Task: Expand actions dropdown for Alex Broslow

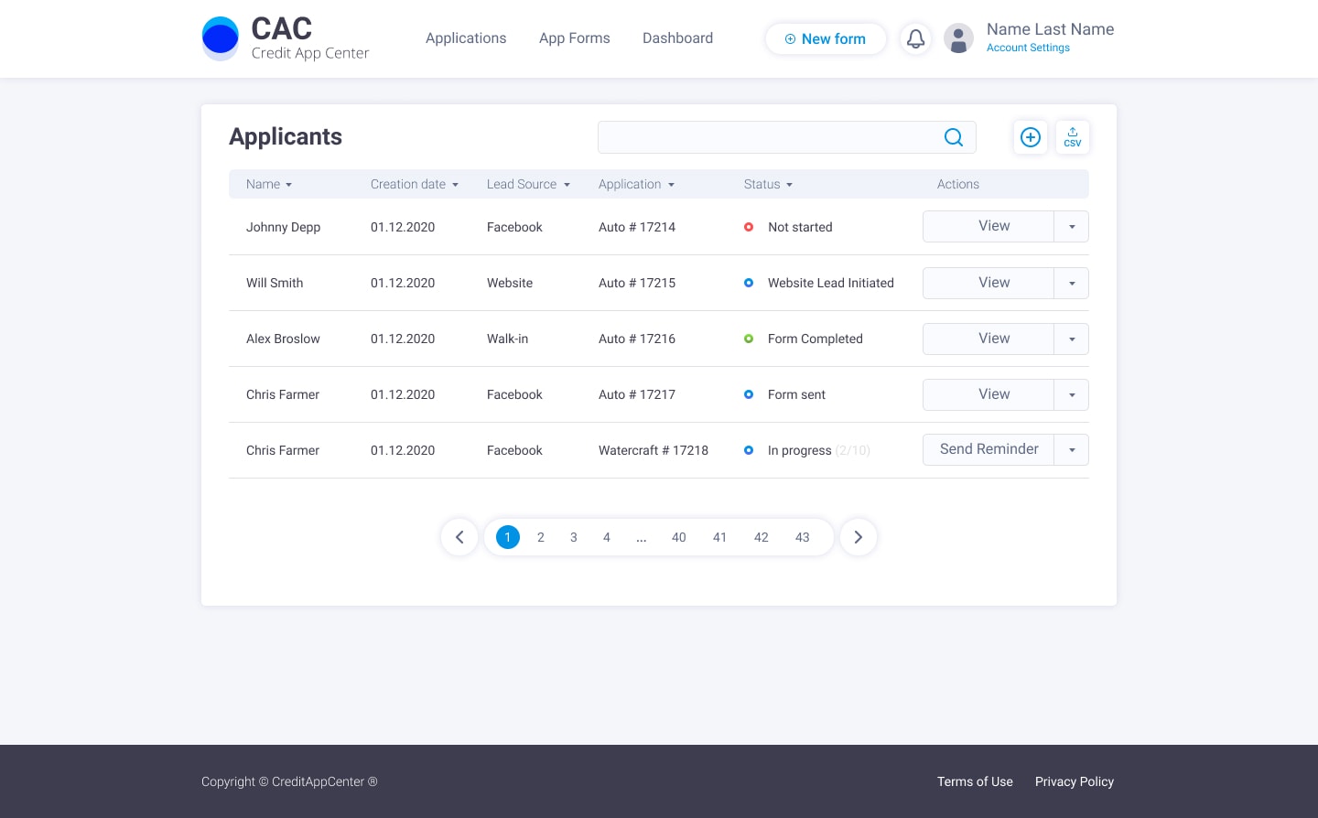Action: tap(1072, 339)
